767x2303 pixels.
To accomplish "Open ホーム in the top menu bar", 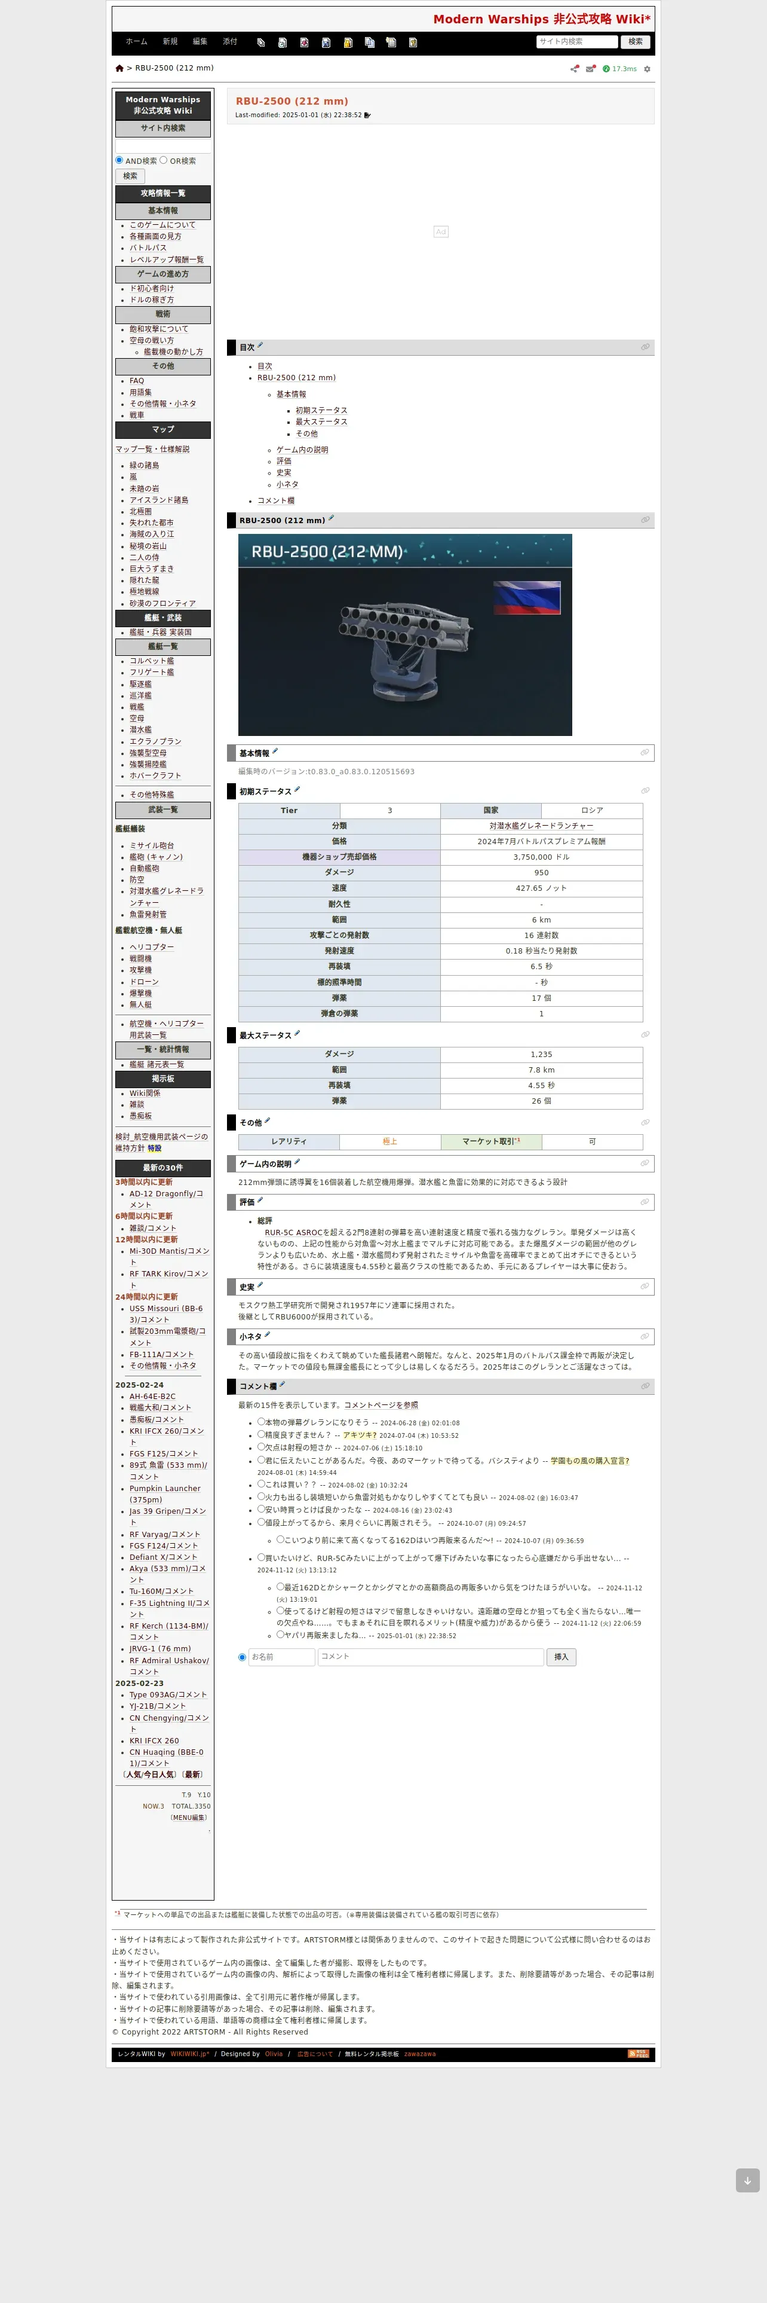I will pos(137,42).
